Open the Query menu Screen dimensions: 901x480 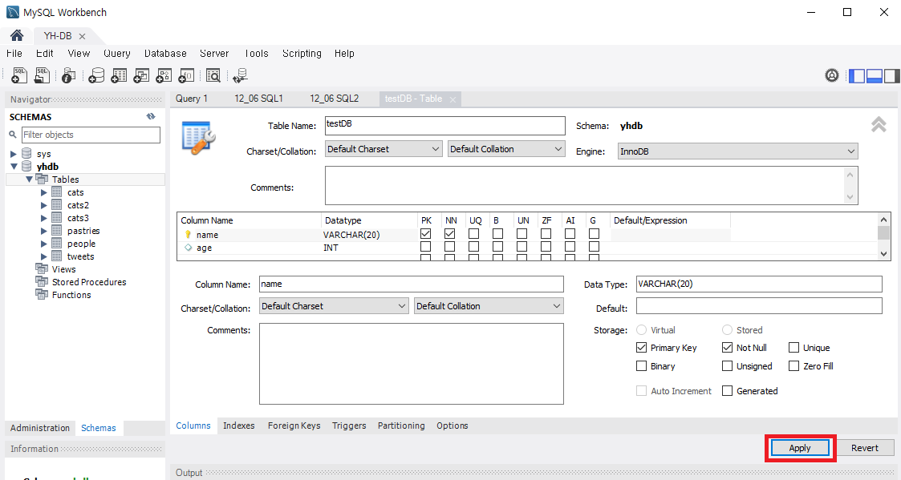[116, 54]
